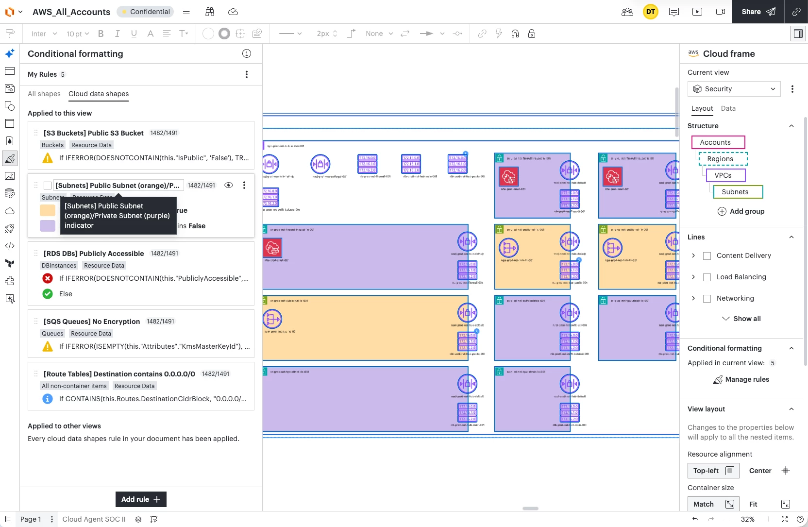Open the line style dropdown
808x527 pixels.
pos(291,34)
